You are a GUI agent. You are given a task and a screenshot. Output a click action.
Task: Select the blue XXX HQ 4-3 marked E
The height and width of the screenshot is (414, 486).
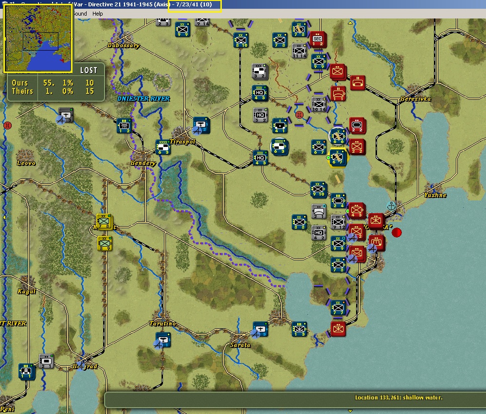pyautogui.click(x=260, y=93)
